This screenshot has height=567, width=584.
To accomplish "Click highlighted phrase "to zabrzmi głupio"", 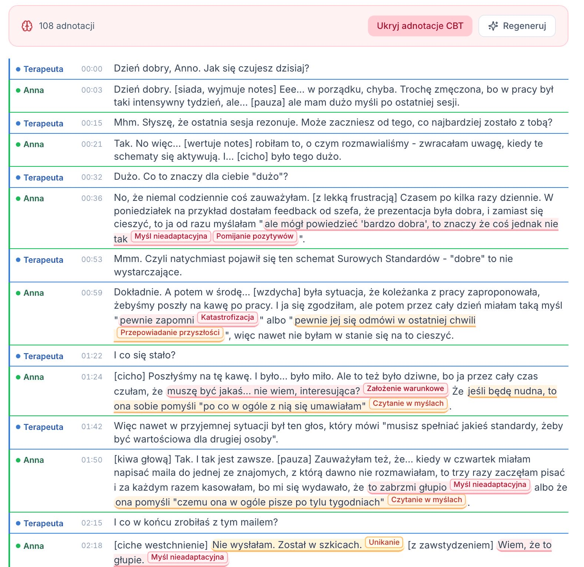I will (407, 487).
